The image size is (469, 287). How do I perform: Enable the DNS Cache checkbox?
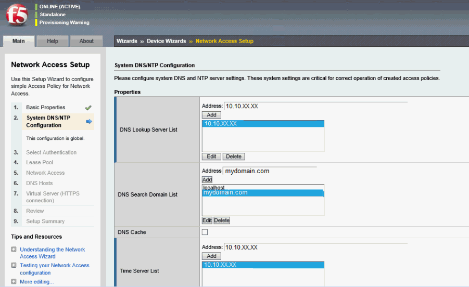click(x=205, y=232)
